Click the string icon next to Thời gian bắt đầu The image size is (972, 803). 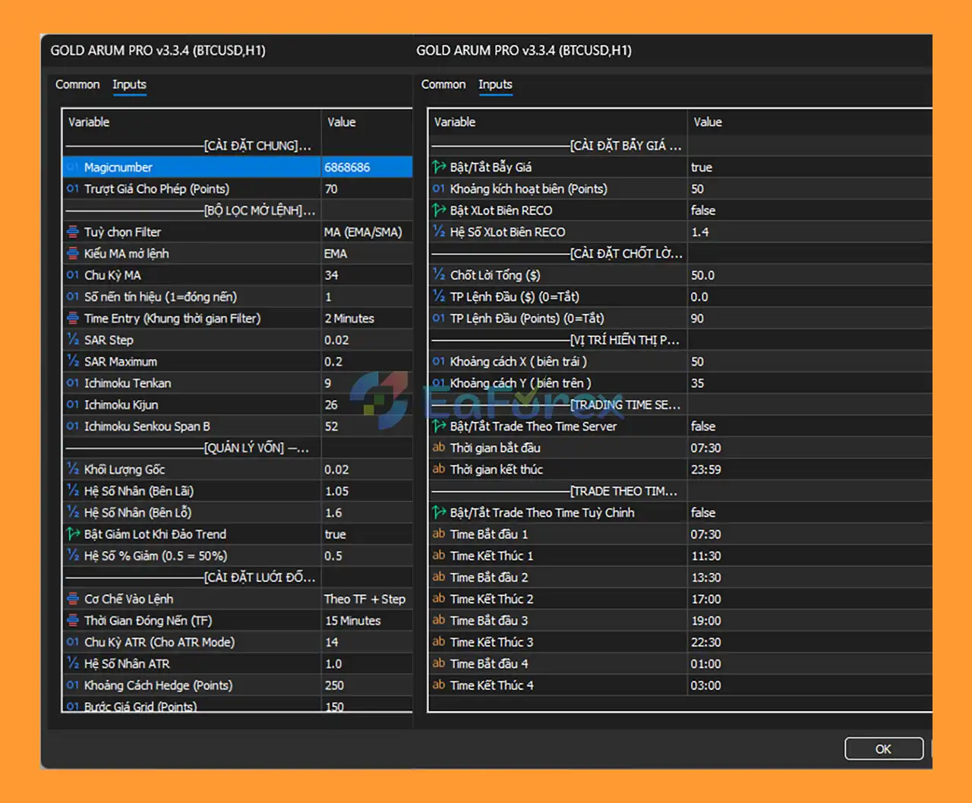[x=439, y=448]
